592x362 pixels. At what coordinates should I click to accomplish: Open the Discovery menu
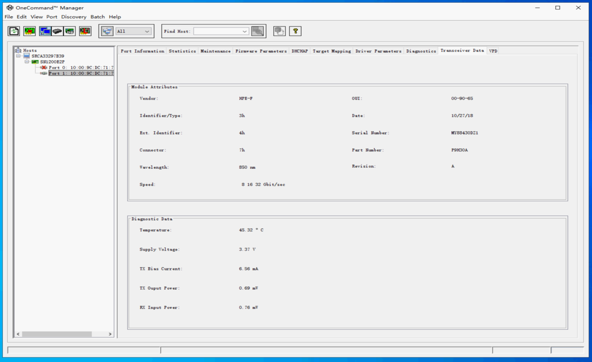point(74,17)
